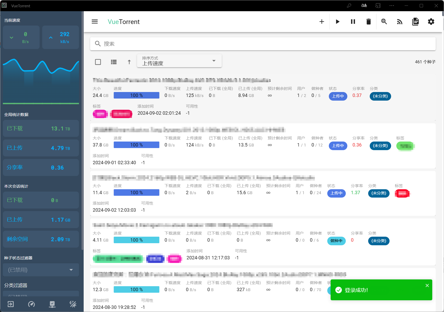444x312 pixels.
Task: Open the 排序方式 sort dropdown
Action: click(x=179, y=61)
